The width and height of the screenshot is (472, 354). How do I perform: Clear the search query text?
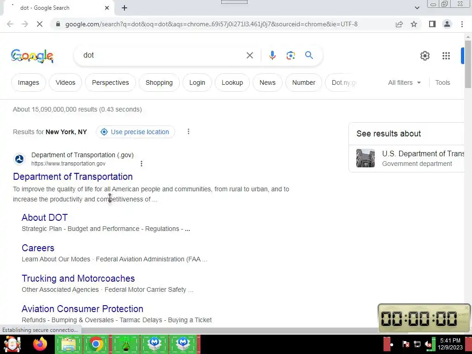tap(249, 55)
